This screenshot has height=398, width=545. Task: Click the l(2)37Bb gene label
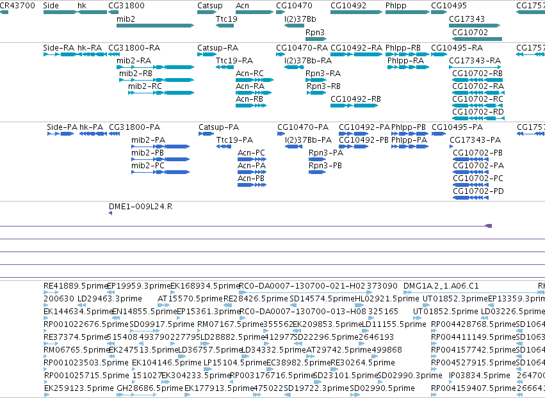[x=300, y=19]
